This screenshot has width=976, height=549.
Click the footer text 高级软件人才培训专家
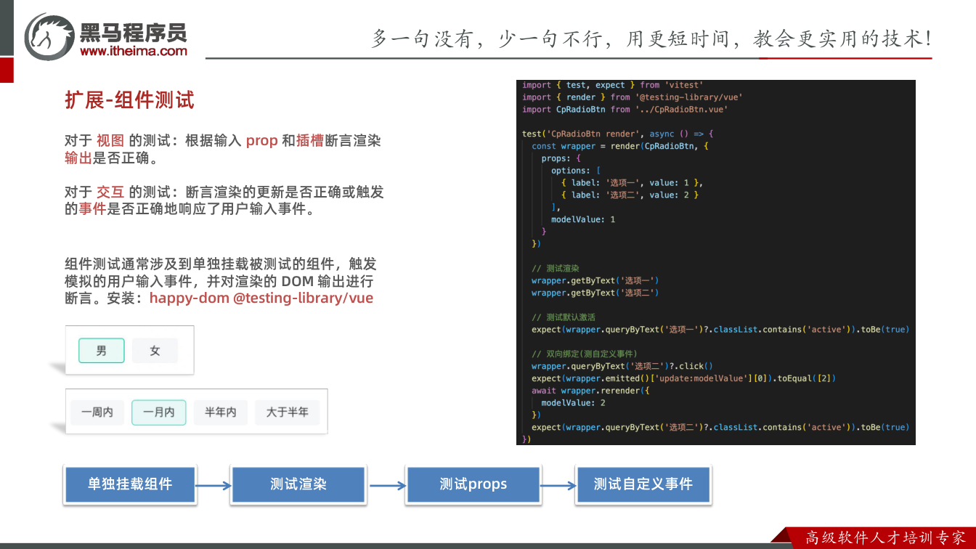[886, 538]
